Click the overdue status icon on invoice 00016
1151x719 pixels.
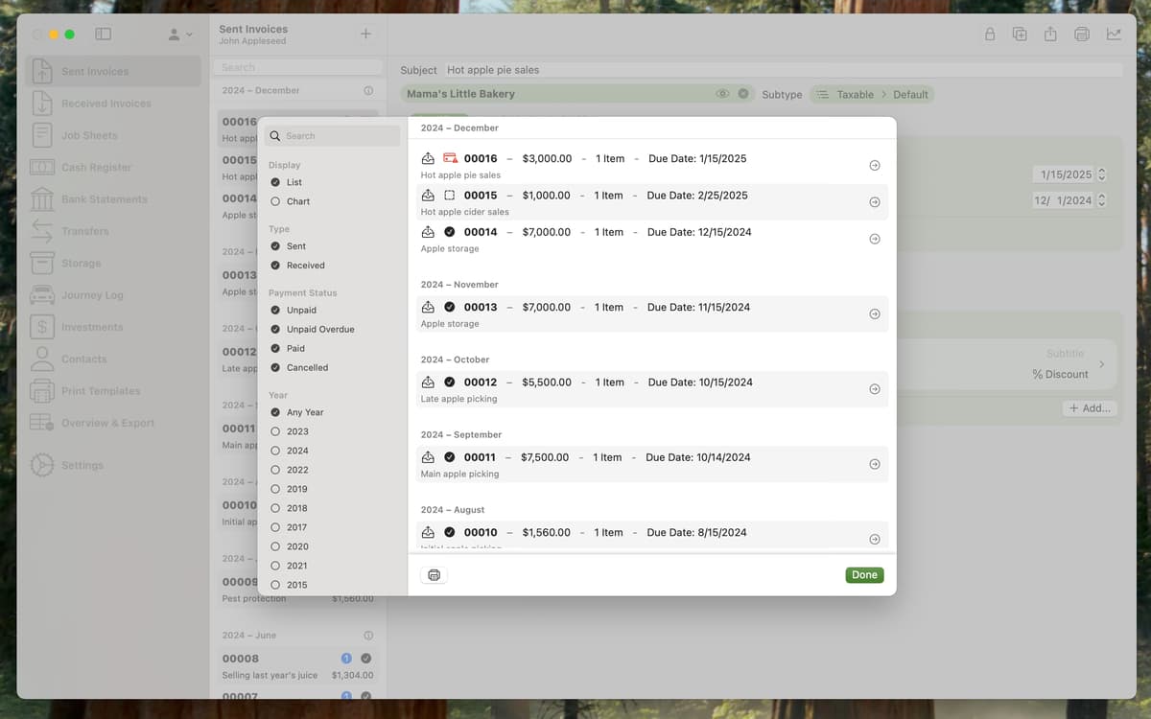point(450,159)
